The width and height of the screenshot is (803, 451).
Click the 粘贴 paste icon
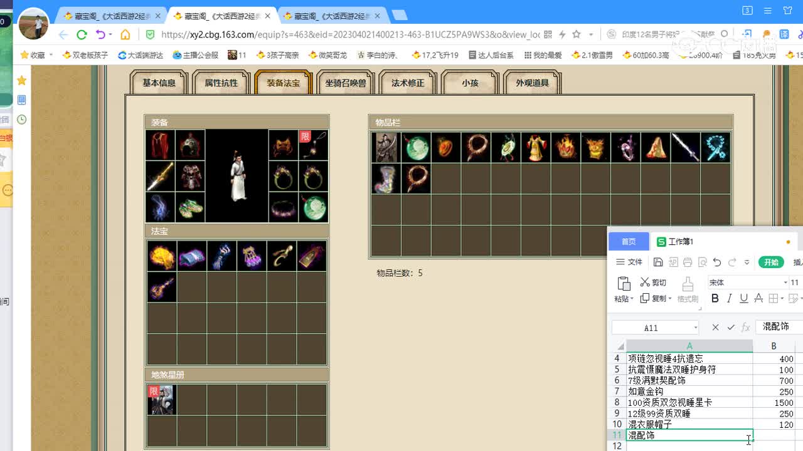click(624, 283)
